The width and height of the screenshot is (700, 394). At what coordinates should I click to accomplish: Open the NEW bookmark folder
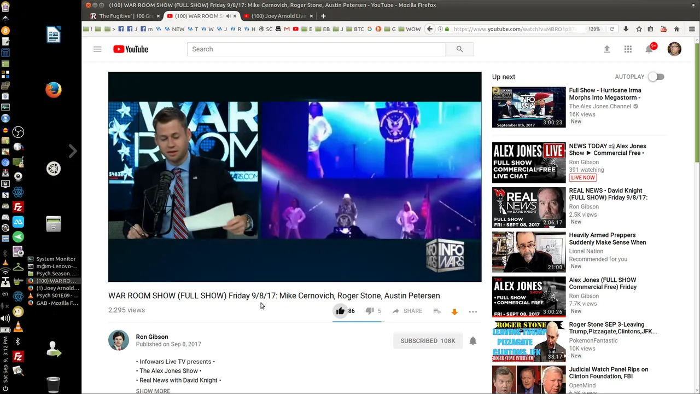pyautogui.click(x=174, y=29)
